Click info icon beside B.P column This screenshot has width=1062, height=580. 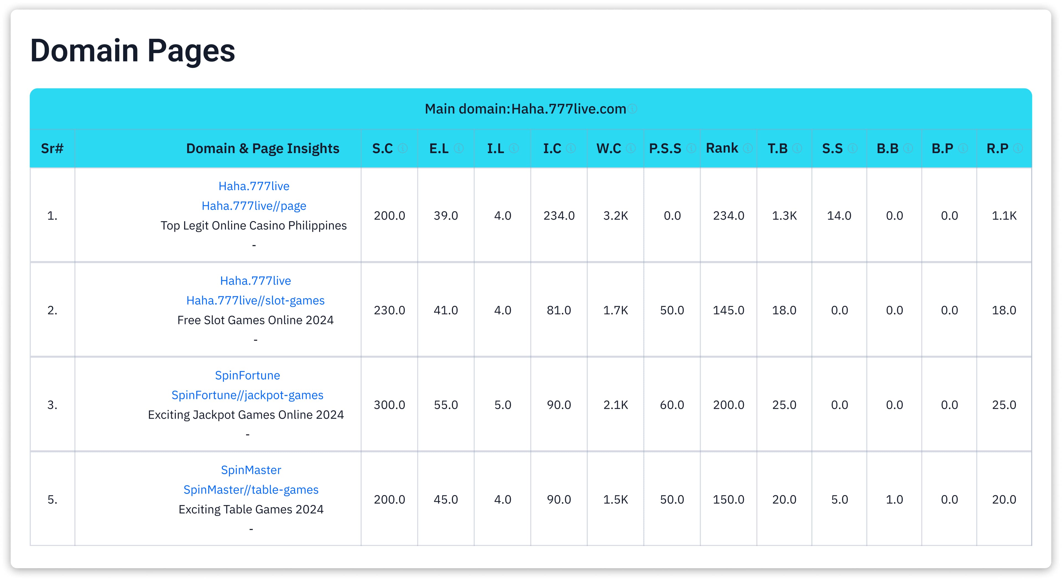[x=963, y=148]
